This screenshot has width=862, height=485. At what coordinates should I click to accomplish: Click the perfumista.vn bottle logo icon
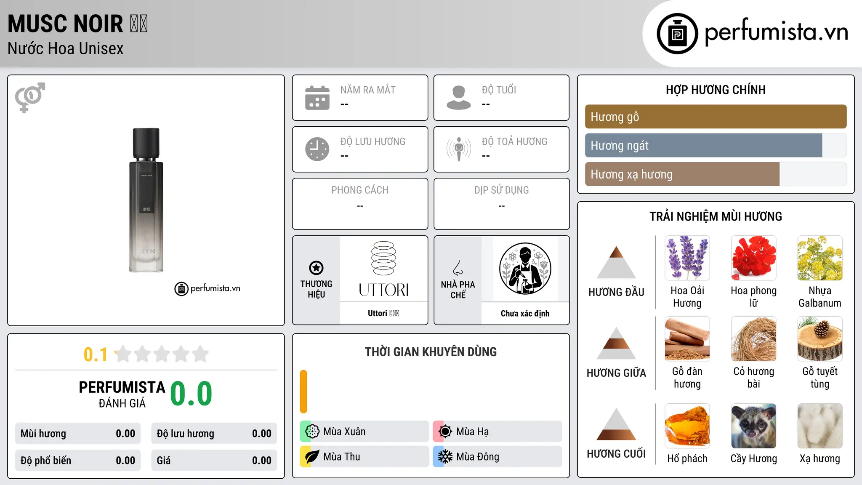pos(677,34)
